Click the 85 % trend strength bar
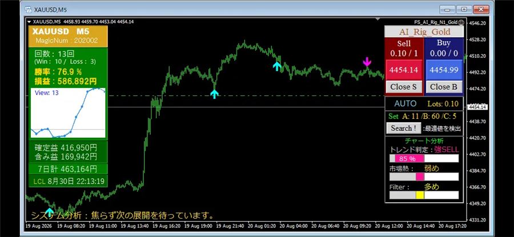 click(424, 159)
